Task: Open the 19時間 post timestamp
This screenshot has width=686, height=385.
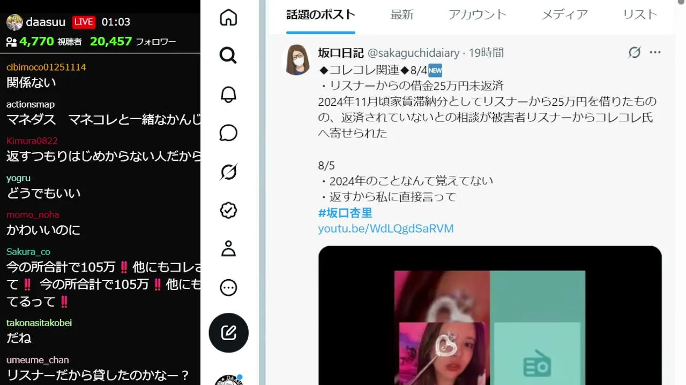Action: click(x=486, y=53)
